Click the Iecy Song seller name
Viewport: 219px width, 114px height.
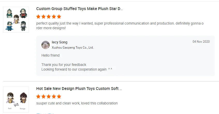pos(60,42)
